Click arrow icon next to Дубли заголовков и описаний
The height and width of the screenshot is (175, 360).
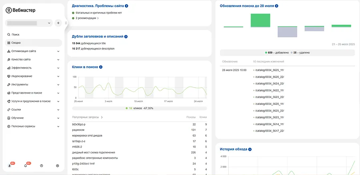point(126,37)
